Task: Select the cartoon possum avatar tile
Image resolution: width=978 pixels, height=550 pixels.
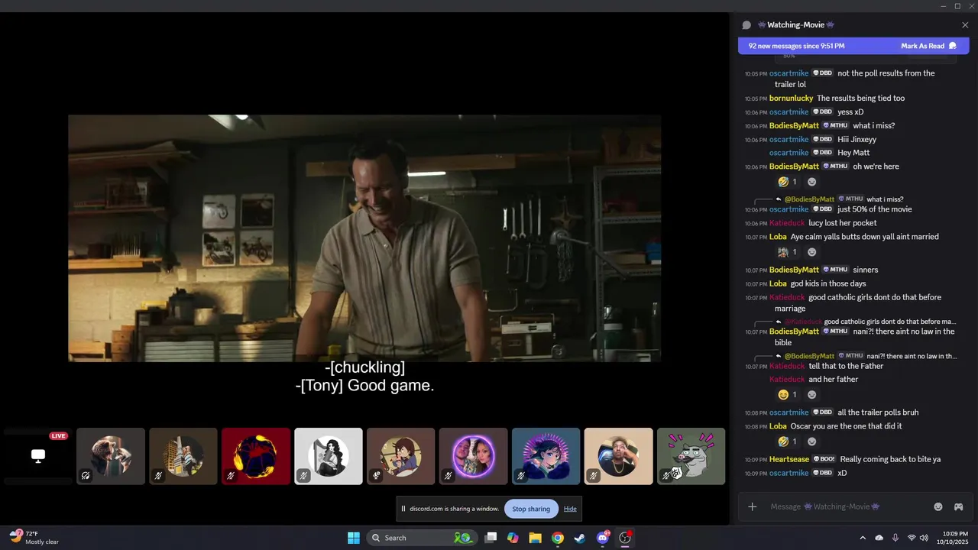Action: click(691, 456)
